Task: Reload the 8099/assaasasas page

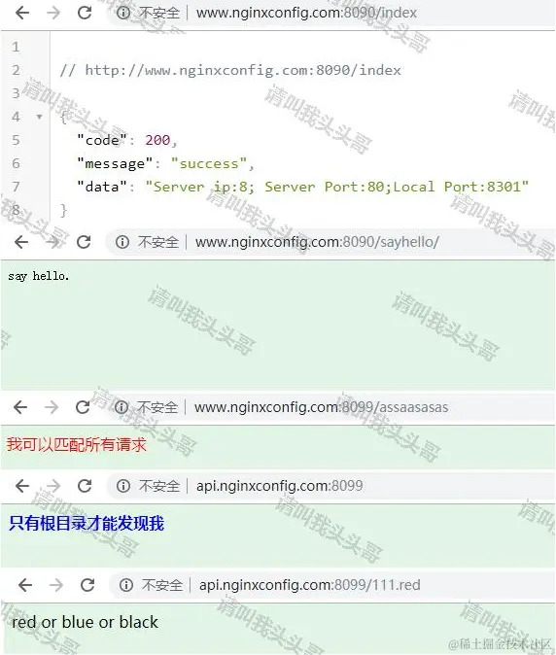Action: pos(83,407)
